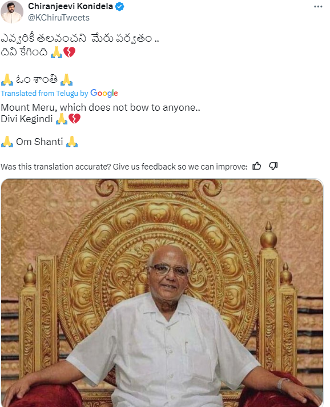Click "Translated from Telugu by" link

click(x=45, y=94)
